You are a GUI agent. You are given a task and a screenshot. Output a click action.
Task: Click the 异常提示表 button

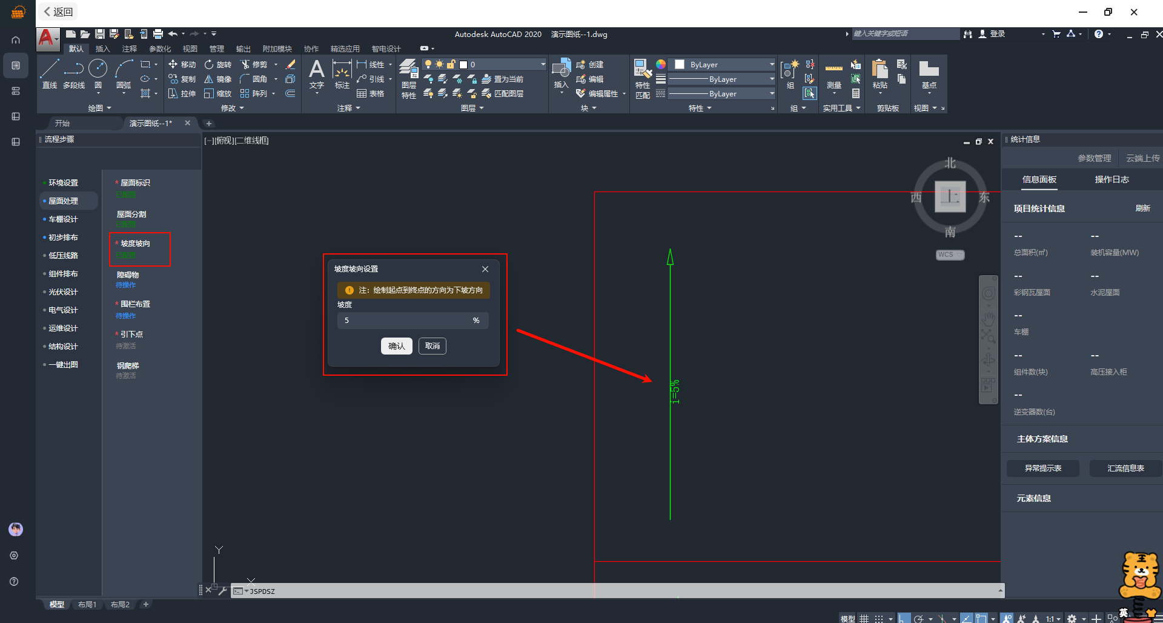coord(1042,468)
